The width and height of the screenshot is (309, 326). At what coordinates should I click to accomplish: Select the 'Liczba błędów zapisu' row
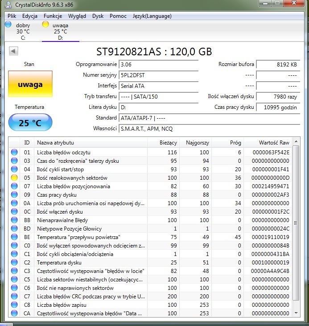[89, 305]
